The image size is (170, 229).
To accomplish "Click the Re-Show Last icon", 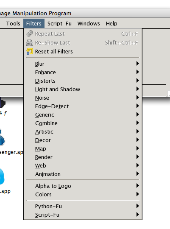I will point(30,43).
